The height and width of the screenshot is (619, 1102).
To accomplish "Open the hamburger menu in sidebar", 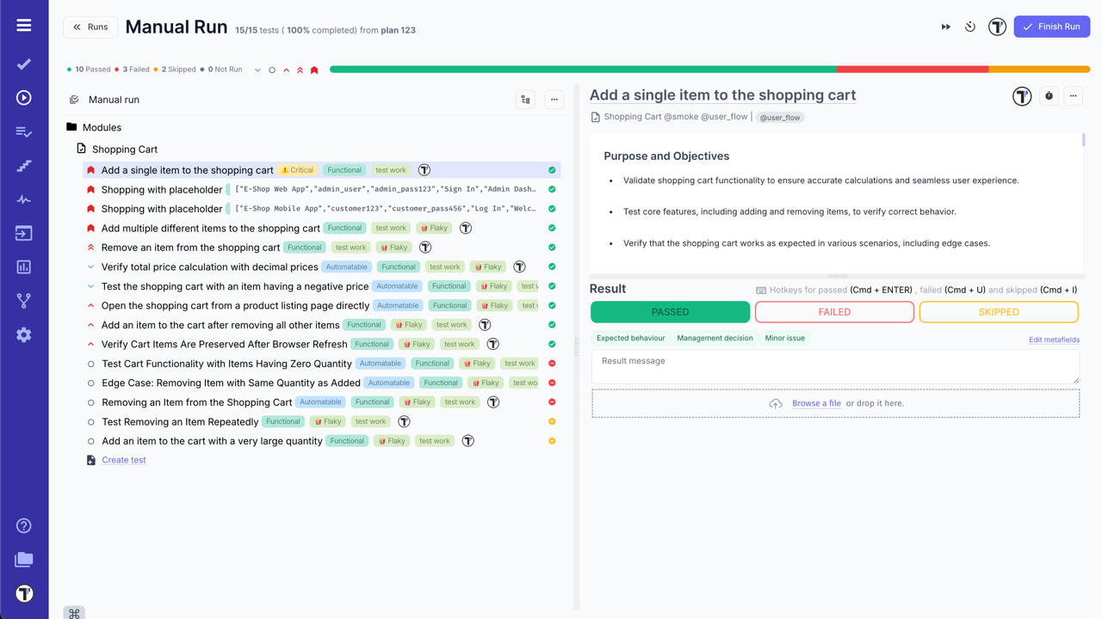I will [x=24, y=26].
